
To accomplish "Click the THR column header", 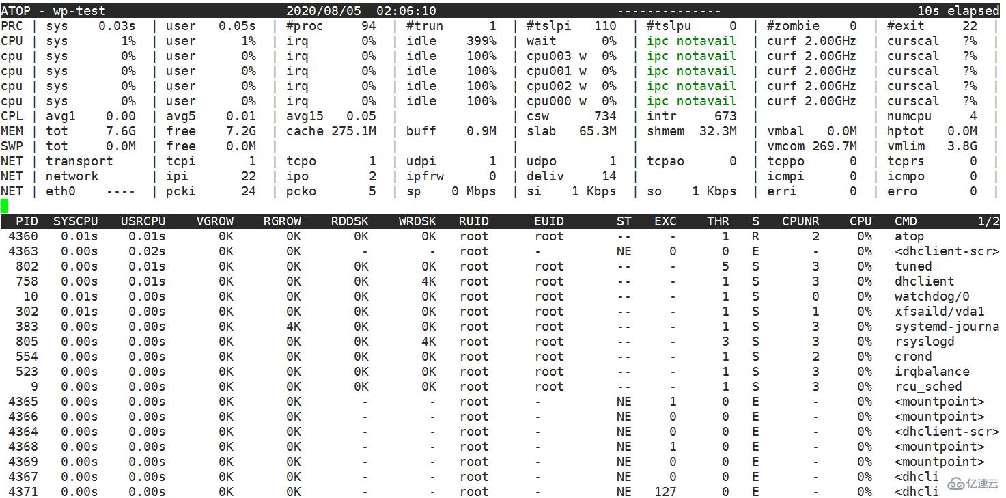I will click(x=718, y=221).
